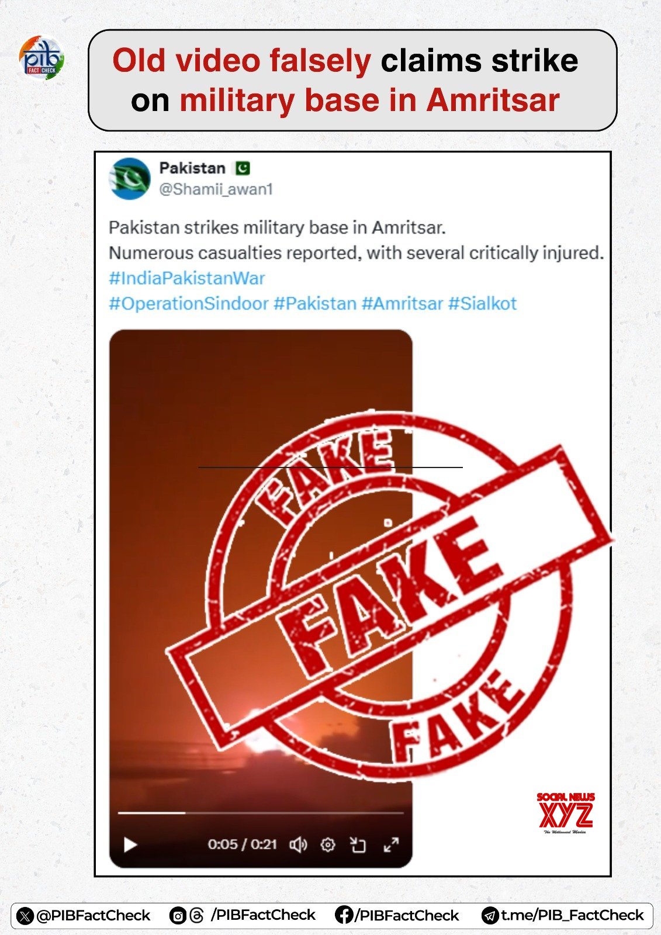Click the picture-in-picture icon on video
661x935 pixels.
coord(358,844)
